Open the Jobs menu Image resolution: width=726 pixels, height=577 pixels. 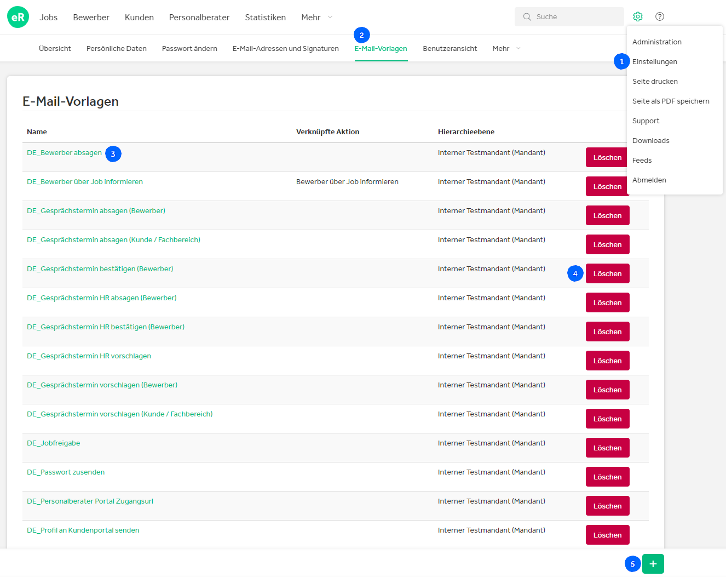[x=49, y=18]
